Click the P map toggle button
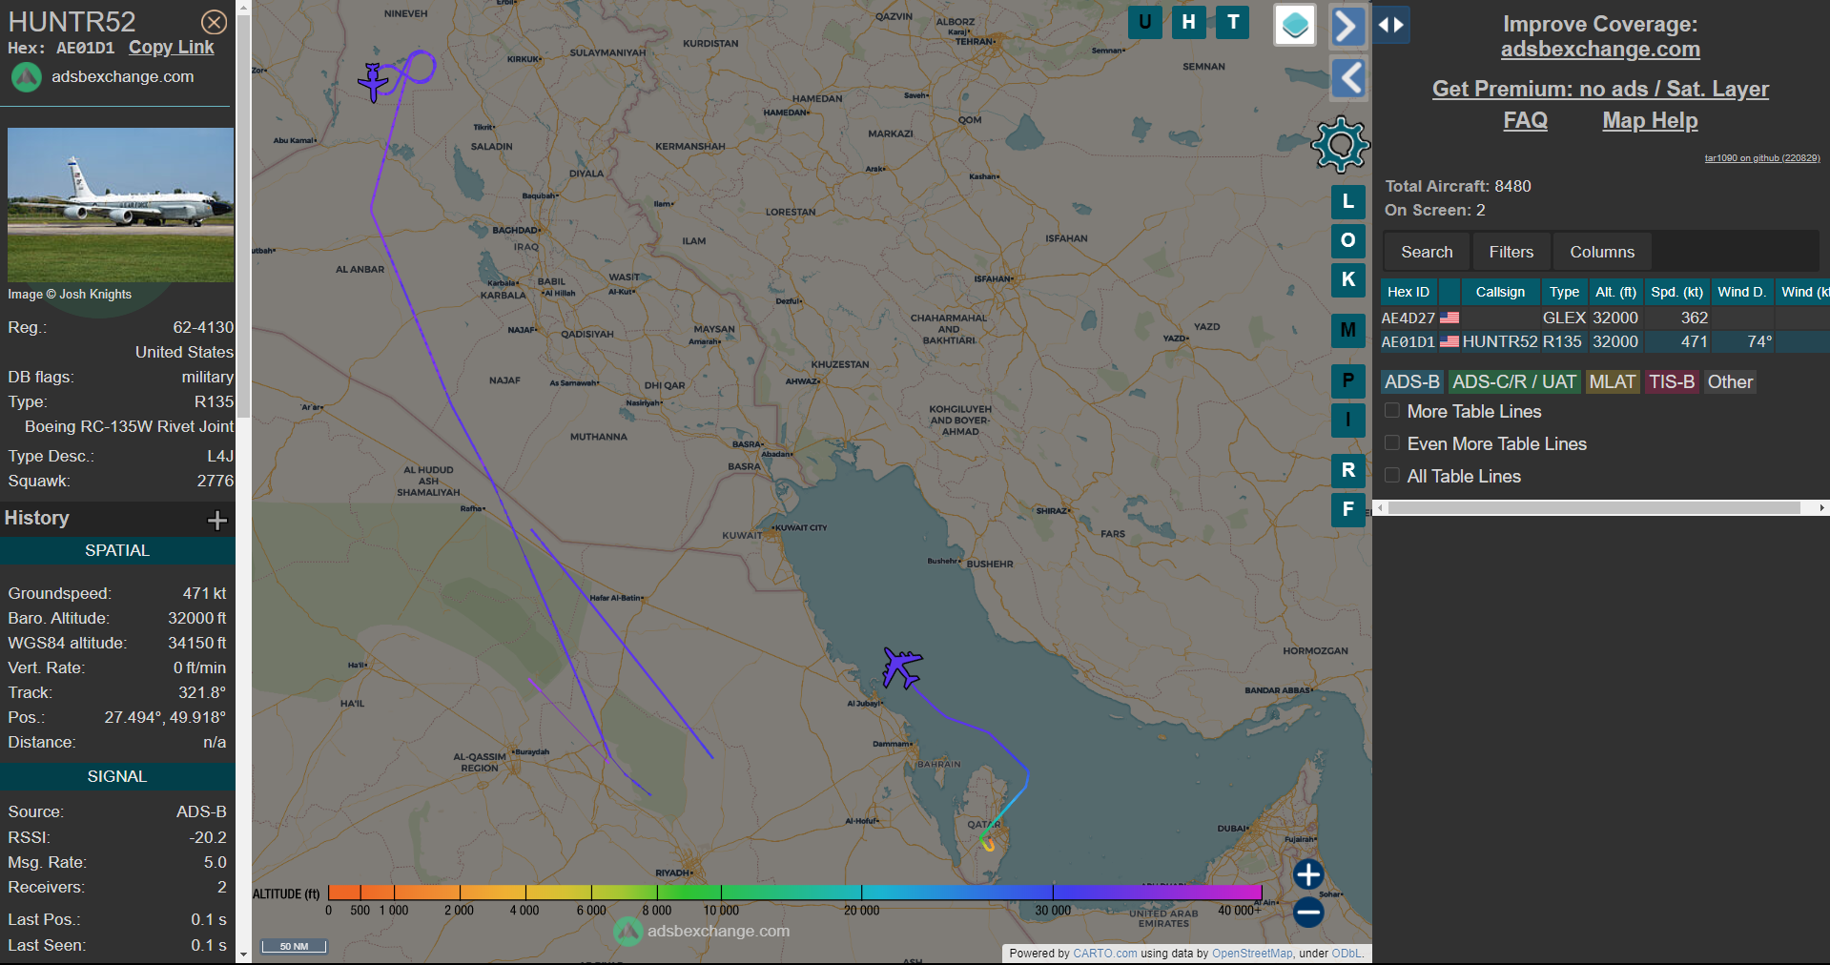 click(1348, 380)
